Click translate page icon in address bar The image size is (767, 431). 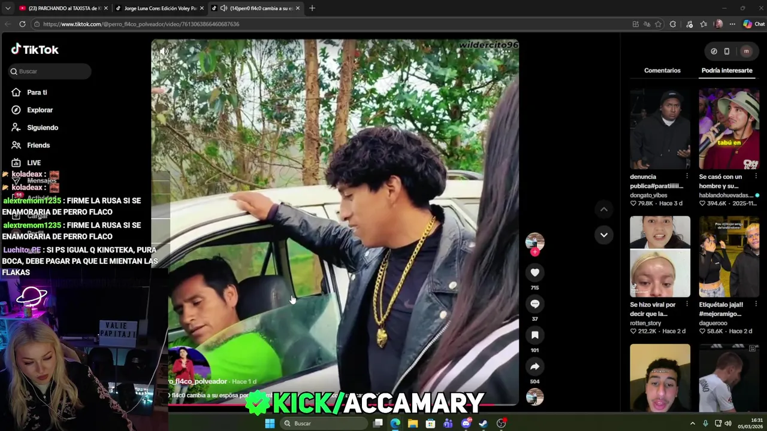[x=647, y=24]
